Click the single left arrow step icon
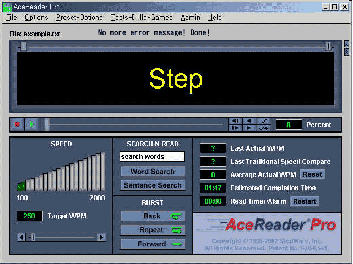The width and height of the screenshot is (353, 264). click(249, 121)
